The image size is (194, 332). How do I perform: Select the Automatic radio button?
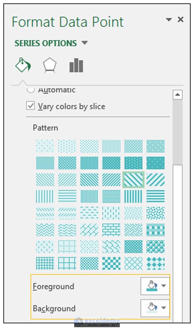[x=30, y=90]
